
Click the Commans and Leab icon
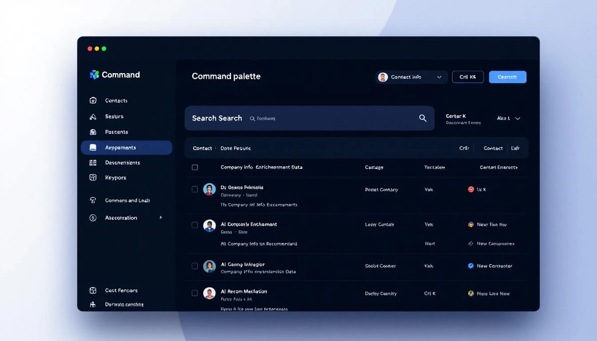[93, 200]
